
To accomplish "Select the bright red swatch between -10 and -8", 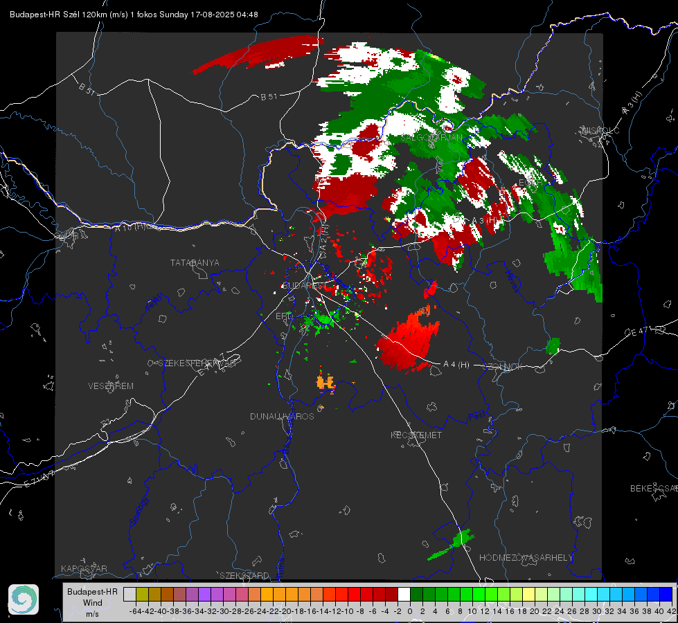I will pos(354,594).
